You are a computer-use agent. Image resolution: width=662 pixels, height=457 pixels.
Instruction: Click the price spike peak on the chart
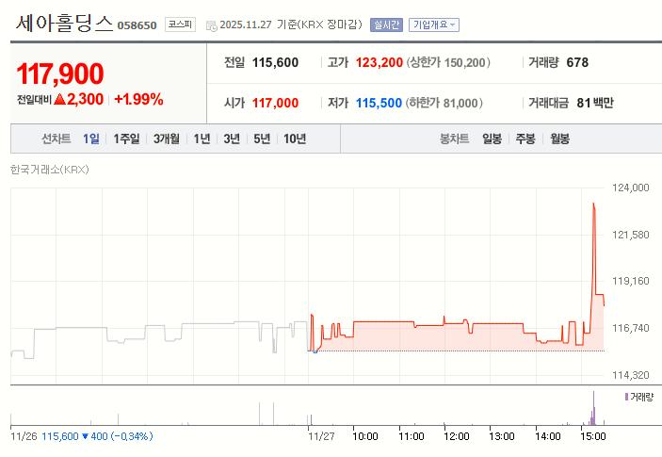coord(593,204)
